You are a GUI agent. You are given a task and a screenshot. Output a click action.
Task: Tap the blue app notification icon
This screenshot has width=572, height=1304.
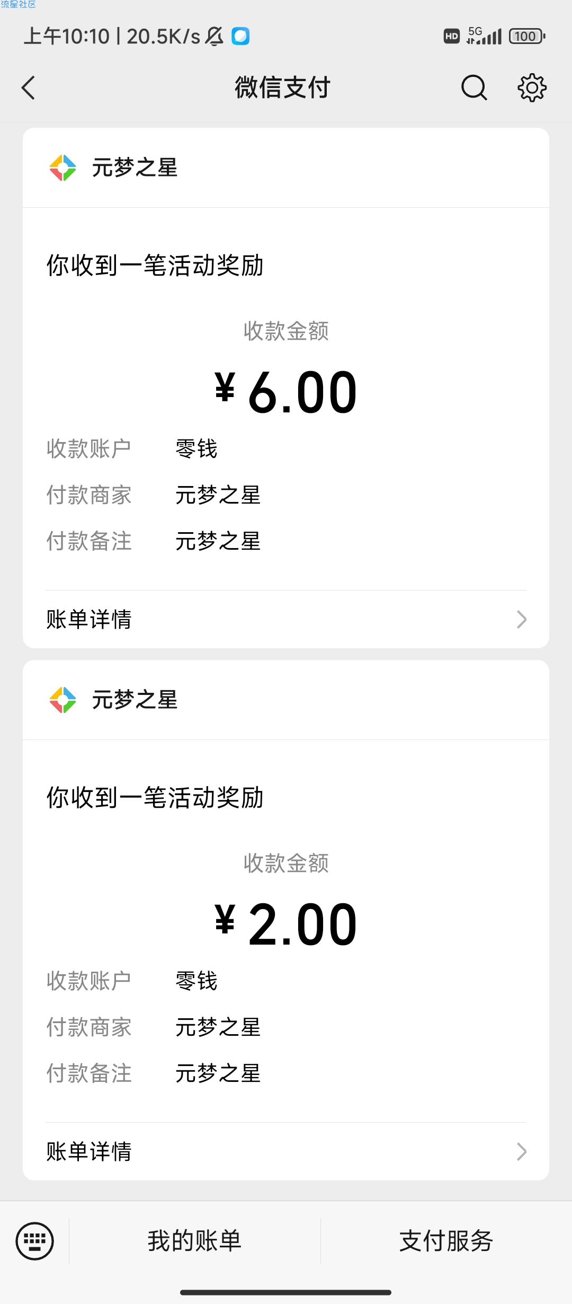tap(240, 37)
